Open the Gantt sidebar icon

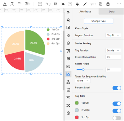point(68,97)
